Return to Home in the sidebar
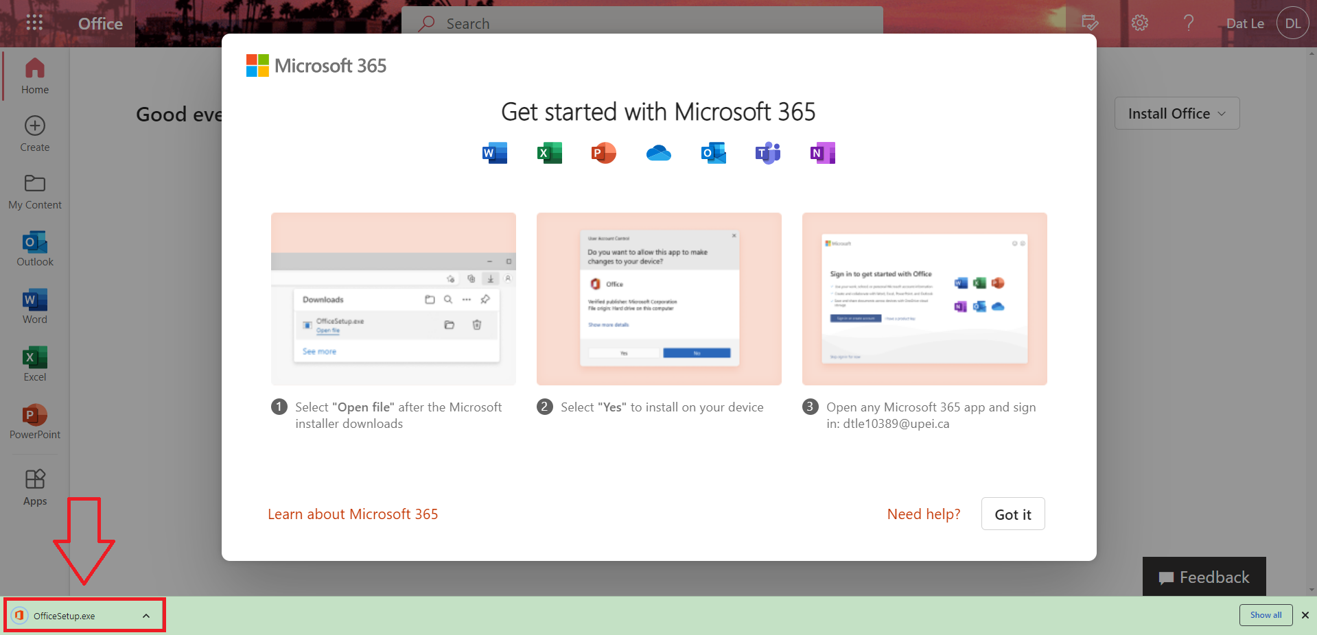This screenshot has width=1317, height=635. 34,74
